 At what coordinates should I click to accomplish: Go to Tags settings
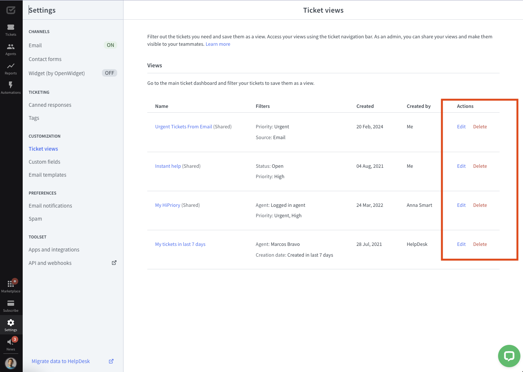34,118
